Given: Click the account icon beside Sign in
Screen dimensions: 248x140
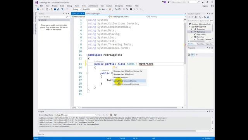Looking at the screenshot, I should pos(212,6).
